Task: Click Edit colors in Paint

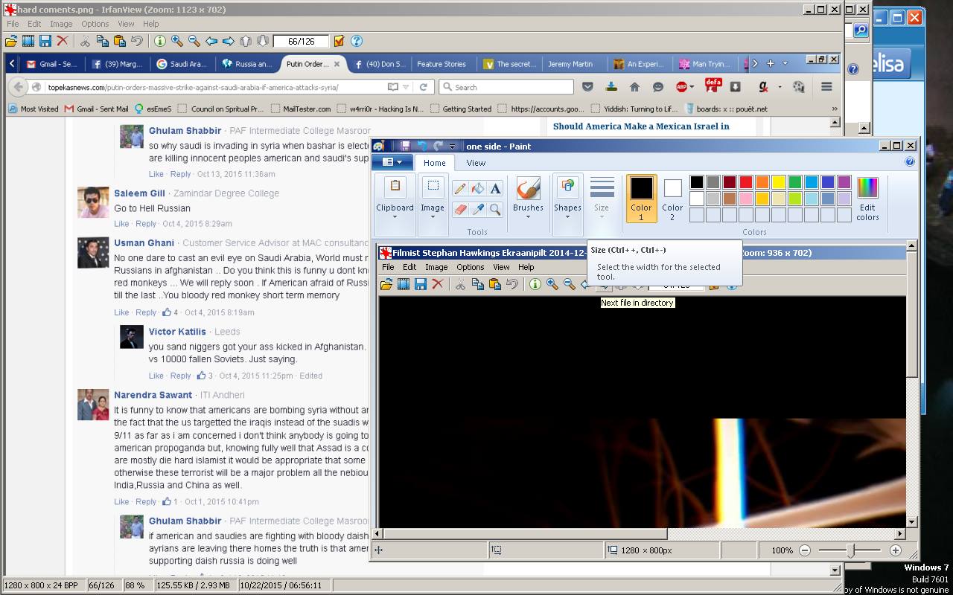Action: 867,199
